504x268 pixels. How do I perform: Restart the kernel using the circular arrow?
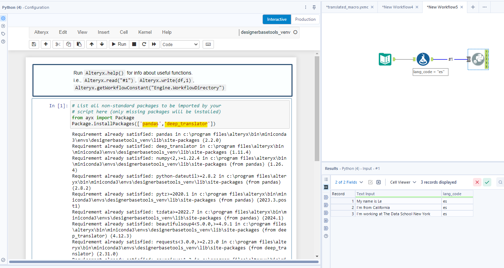[144, 44]
